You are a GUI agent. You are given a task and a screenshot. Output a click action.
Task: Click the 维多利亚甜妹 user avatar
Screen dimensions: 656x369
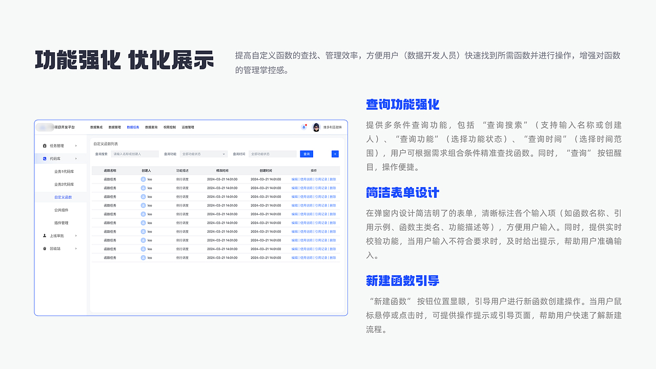[x=317, y=128]
